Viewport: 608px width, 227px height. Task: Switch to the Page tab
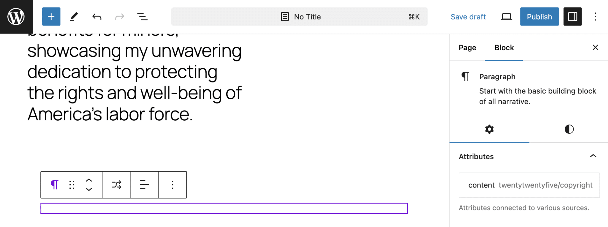[467, 48]
